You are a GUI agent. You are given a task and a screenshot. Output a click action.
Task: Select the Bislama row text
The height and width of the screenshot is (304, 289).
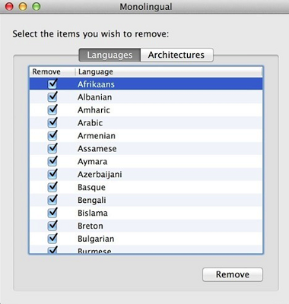pyautogui.click(x=93, y=213)
